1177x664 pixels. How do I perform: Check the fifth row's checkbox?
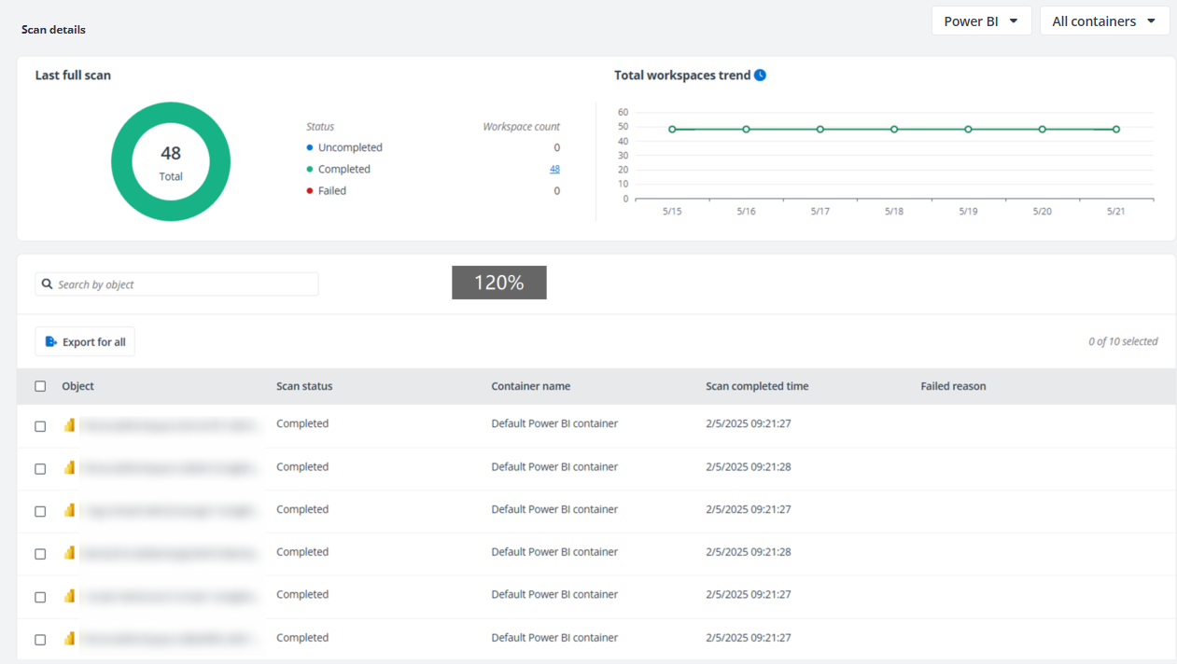coord(40,597)
